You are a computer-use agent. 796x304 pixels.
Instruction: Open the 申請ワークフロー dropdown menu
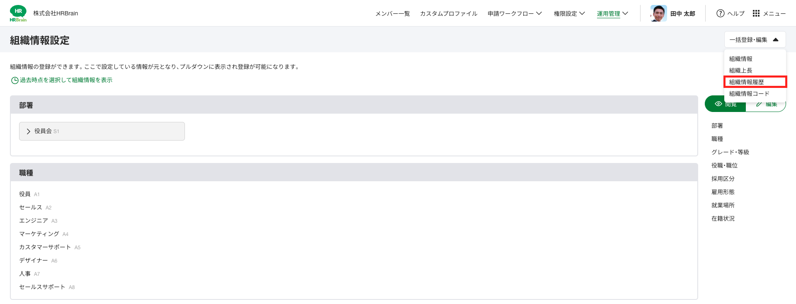click(514, 13)
